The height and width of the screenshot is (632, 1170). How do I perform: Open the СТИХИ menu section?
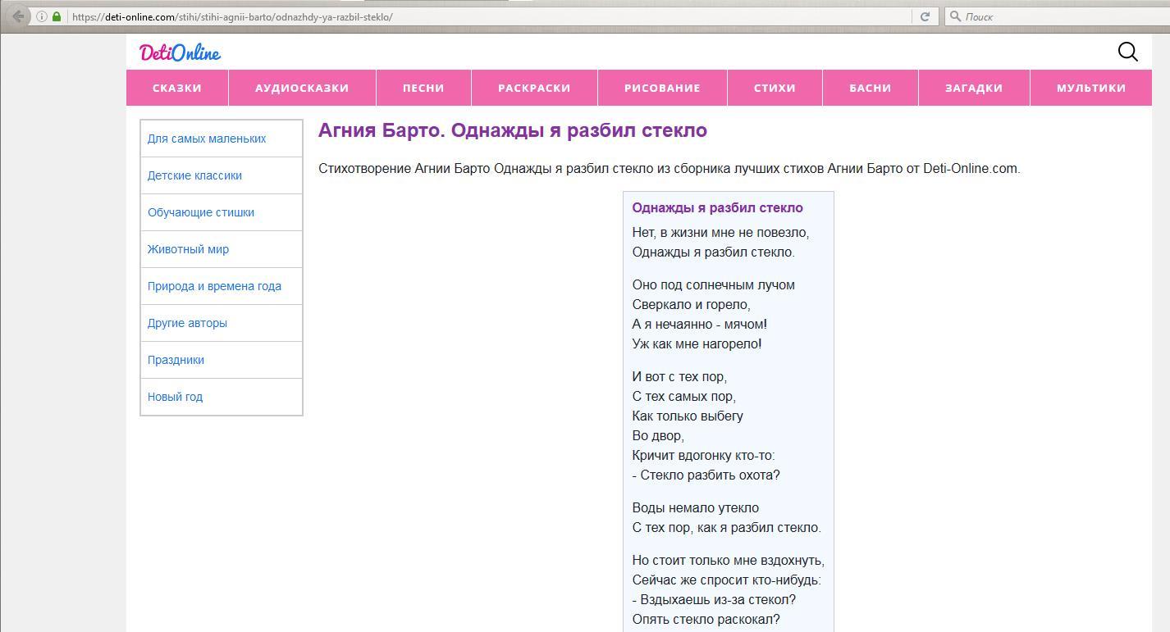coord(775,88)
